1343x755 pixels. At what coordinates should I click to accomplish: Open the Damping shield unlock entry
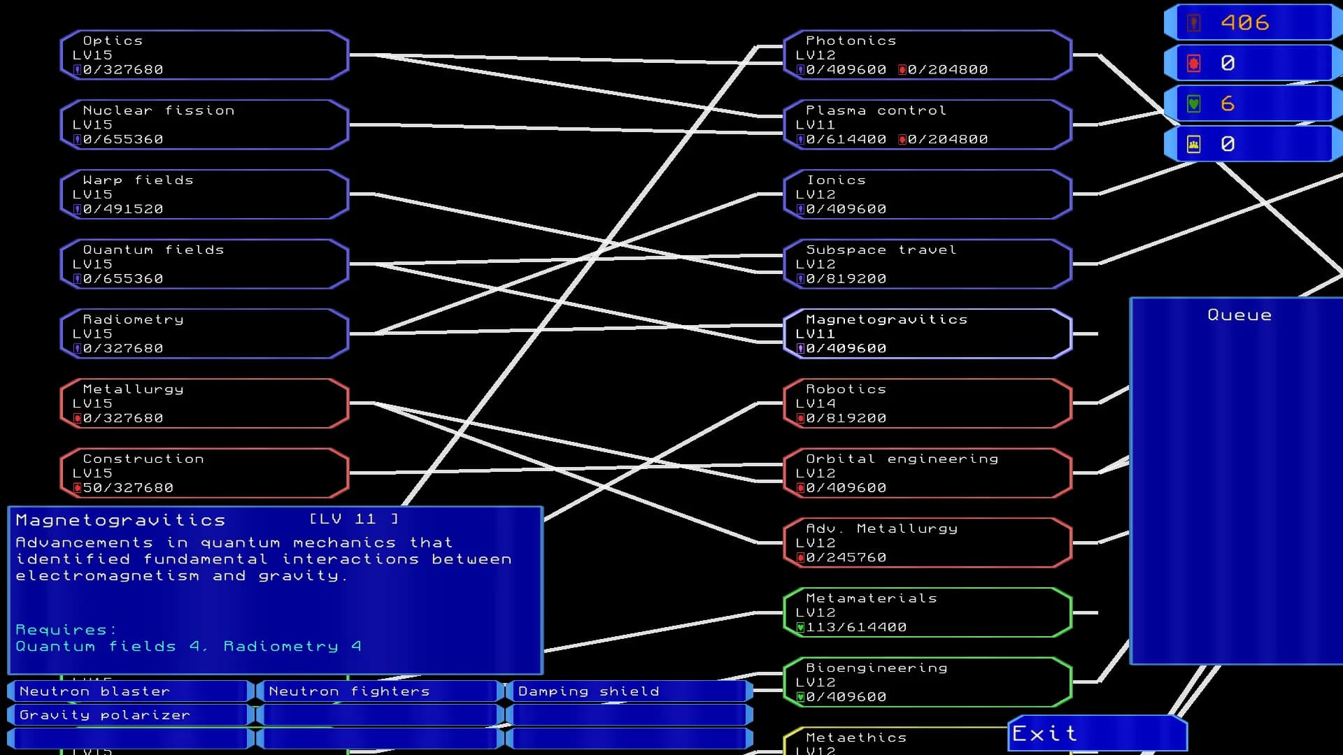click(x=629, y=691)
